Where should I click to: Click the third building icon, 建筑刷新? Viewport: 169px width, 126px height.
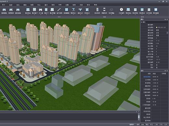pyautogui.click(x=18, y=10)
